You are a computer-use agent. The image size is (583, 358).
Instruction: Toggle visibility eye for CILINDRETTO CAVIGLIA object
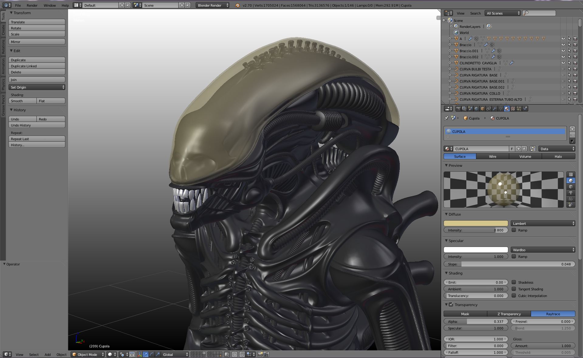pos(563,63)
